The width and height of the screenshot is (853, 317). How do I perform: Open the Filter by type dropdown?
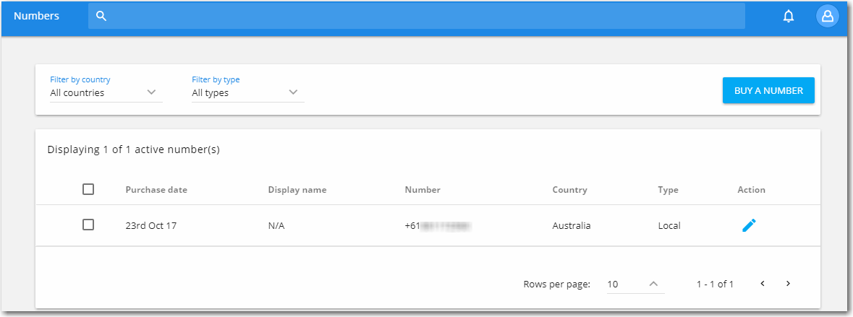click(248, 93)
